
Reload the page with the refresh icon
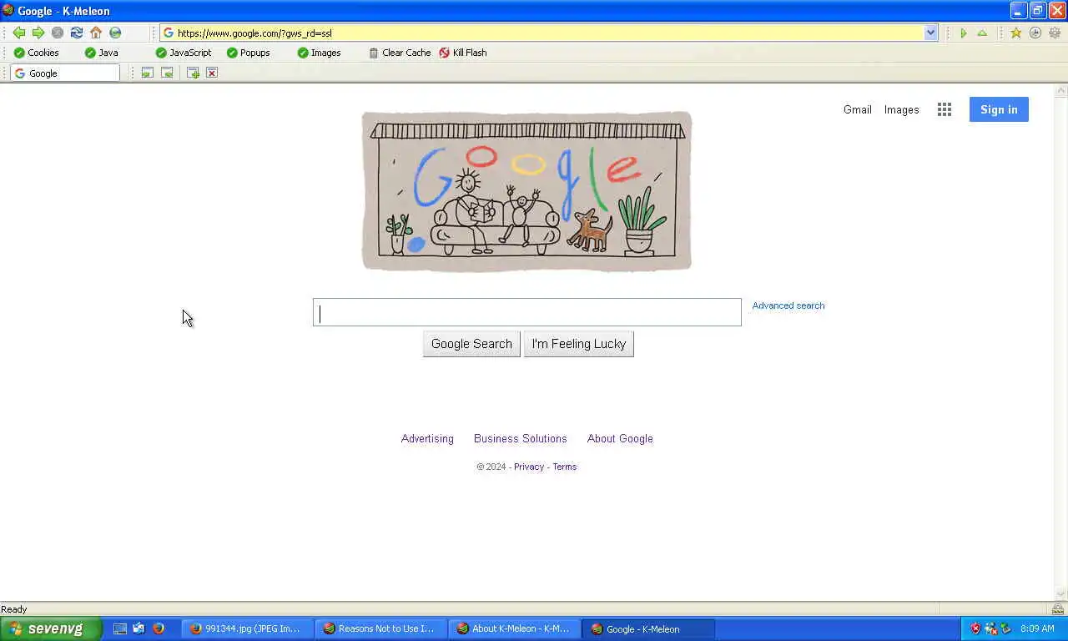(76, 33)
